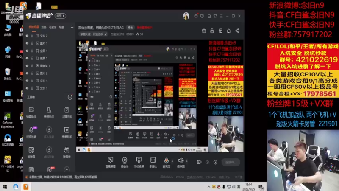Click the layout icon left of bell

tap(220, 31)
